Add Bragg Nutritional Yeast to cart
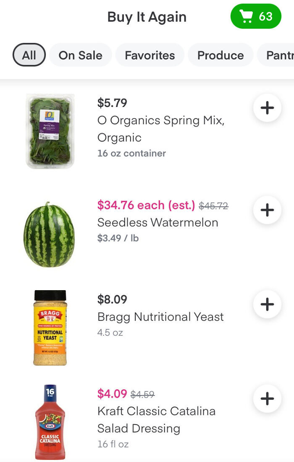The height and width of the screenshot is (462, 294). (267, 304)
